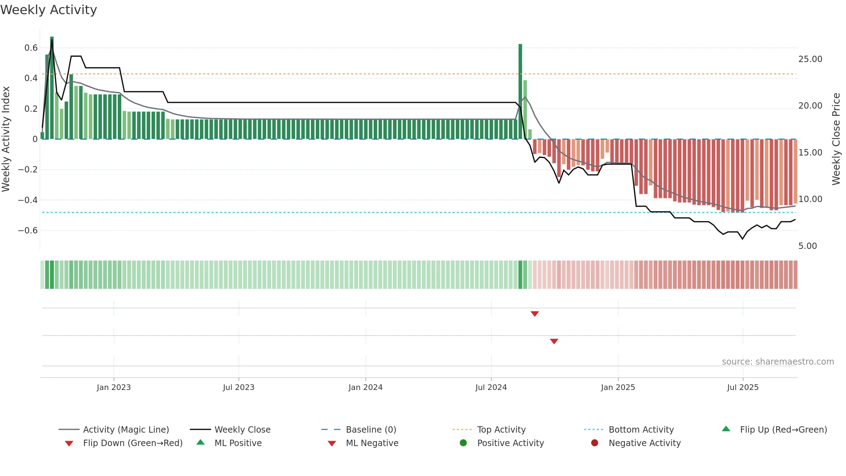Click the Jul 2025 x-axis label

pos(743,387)
